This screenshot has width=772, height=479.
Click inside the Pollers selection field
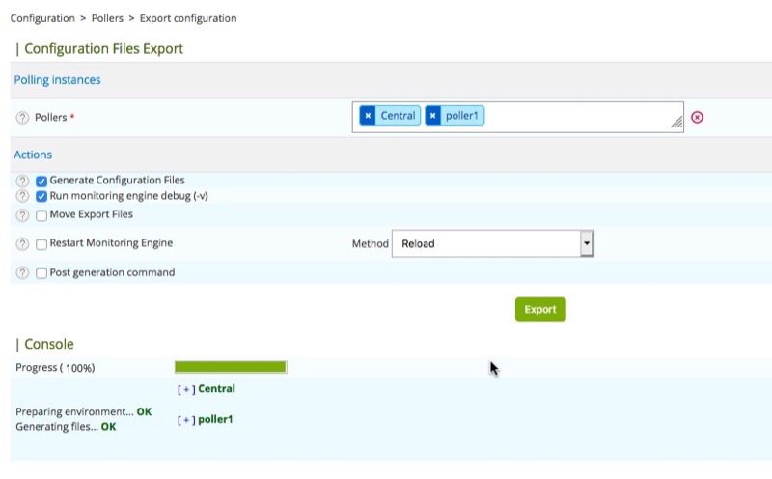pyautogui.click(x=579, y=117)
